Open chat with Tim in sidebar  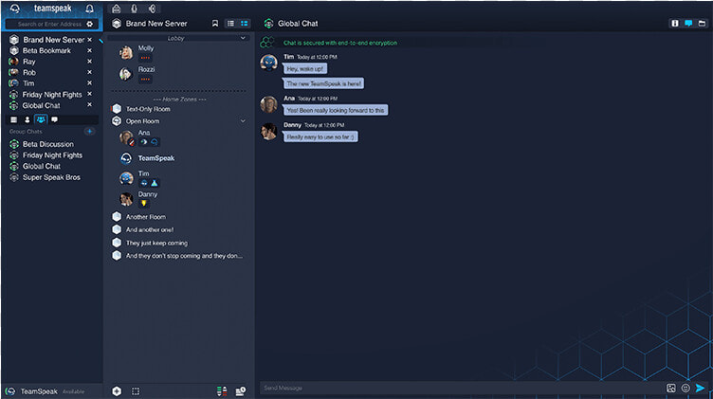click(x=28, y=83)
